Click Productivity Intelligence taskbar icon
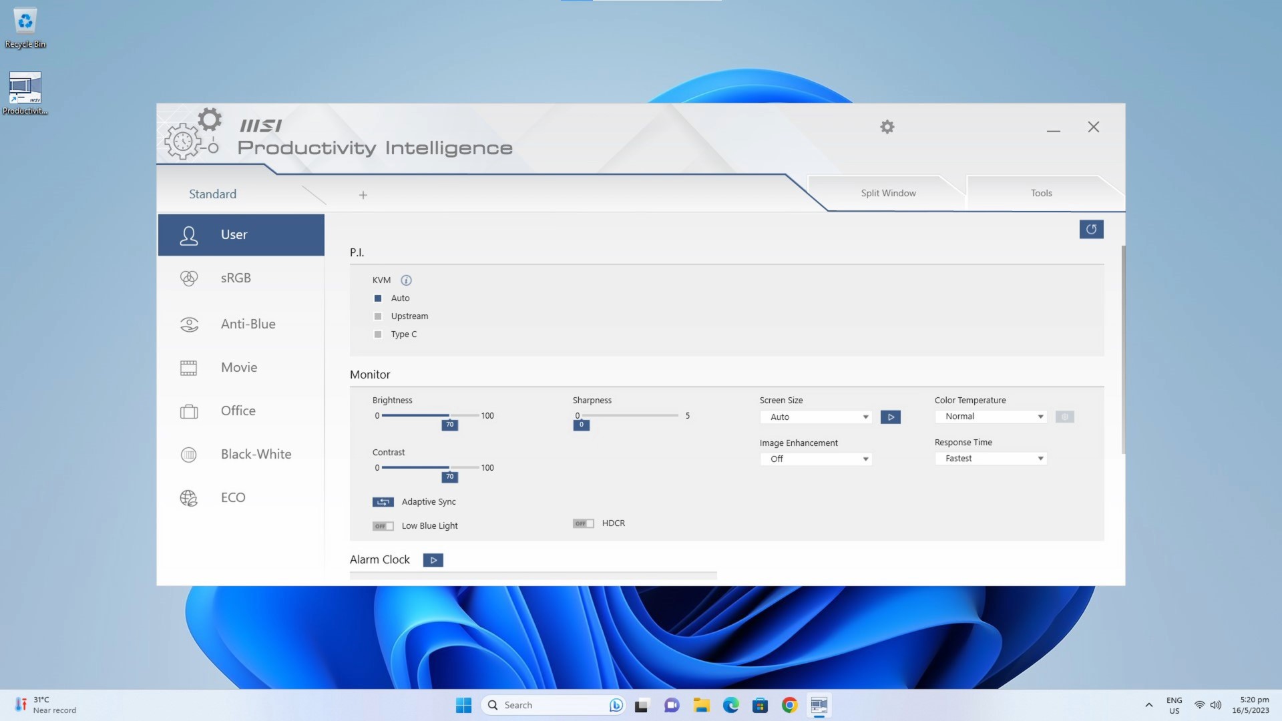The image size is (1282, 721). click(x=819, y=705)
